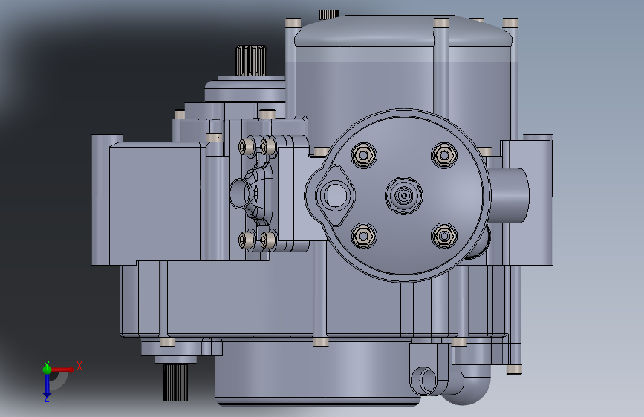Select the splined shaft at the top of the model
Viewport: 644px width, 417px height.
pos(251,61)
